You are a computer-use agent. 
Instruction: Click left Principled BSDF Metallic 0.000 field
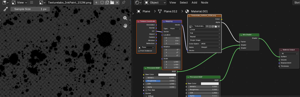[x=161, y=78]
